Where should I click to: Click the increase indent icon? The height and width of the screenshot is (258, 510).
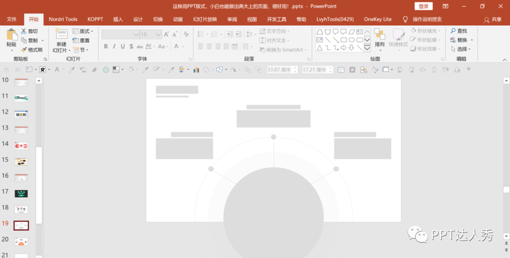coord(239,34)
